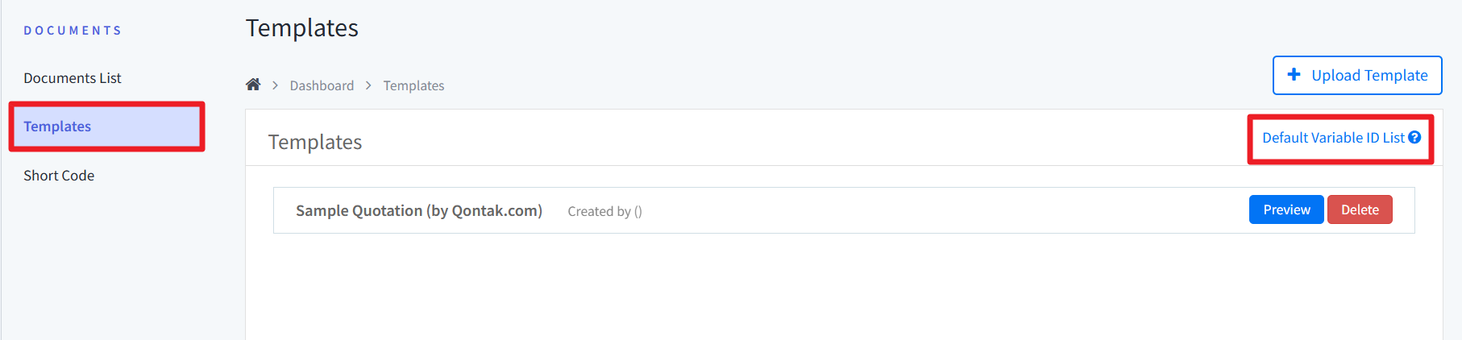Open the Default Variable ID List link
This screenshot has width=1462, height=340.
pos(1333,138)
